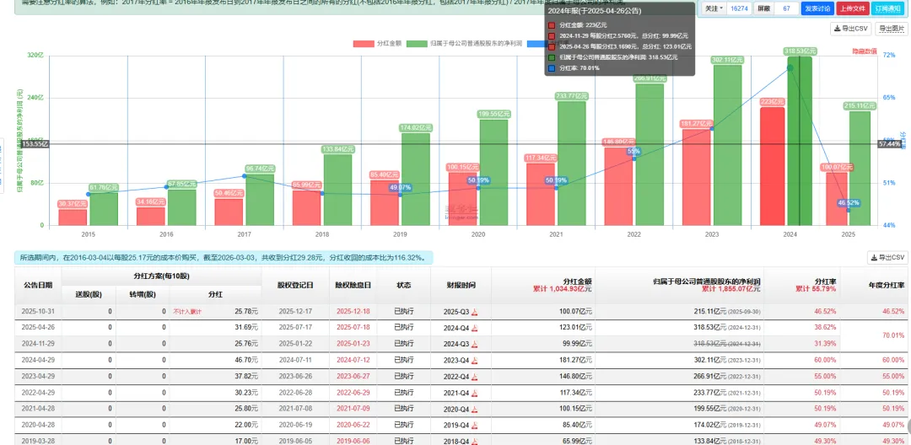Click ex-dividend date 2025-01-23
The image size is (911, 445).
pos(353,344)
